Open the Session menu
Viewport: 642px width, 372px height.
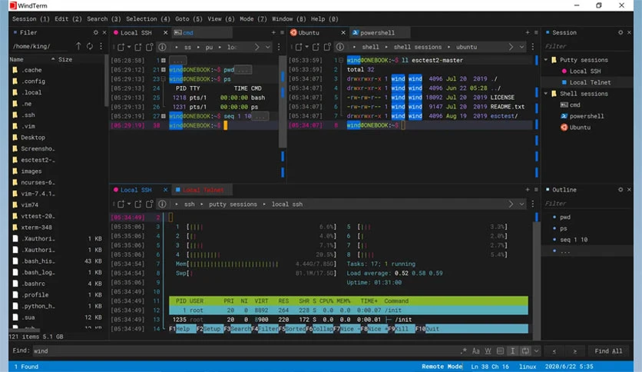pos(31,19)
